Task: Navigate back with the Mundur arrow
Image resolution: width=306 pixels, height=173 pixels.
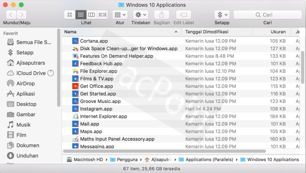Action: click(11, 15)
